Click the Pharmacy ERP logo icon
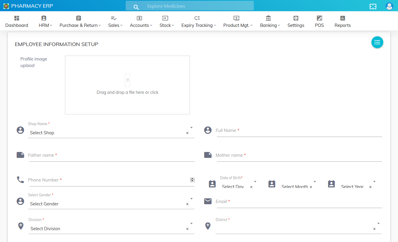Image resolution: width=398 pixels, height=242 pixels. click(x=6, y=6)
